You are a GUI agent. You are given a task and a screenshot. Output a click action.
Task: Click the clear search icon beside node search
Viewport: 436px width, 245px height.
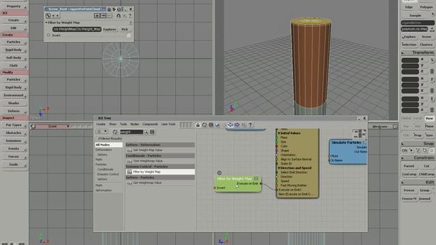click(x=152, y=132)
